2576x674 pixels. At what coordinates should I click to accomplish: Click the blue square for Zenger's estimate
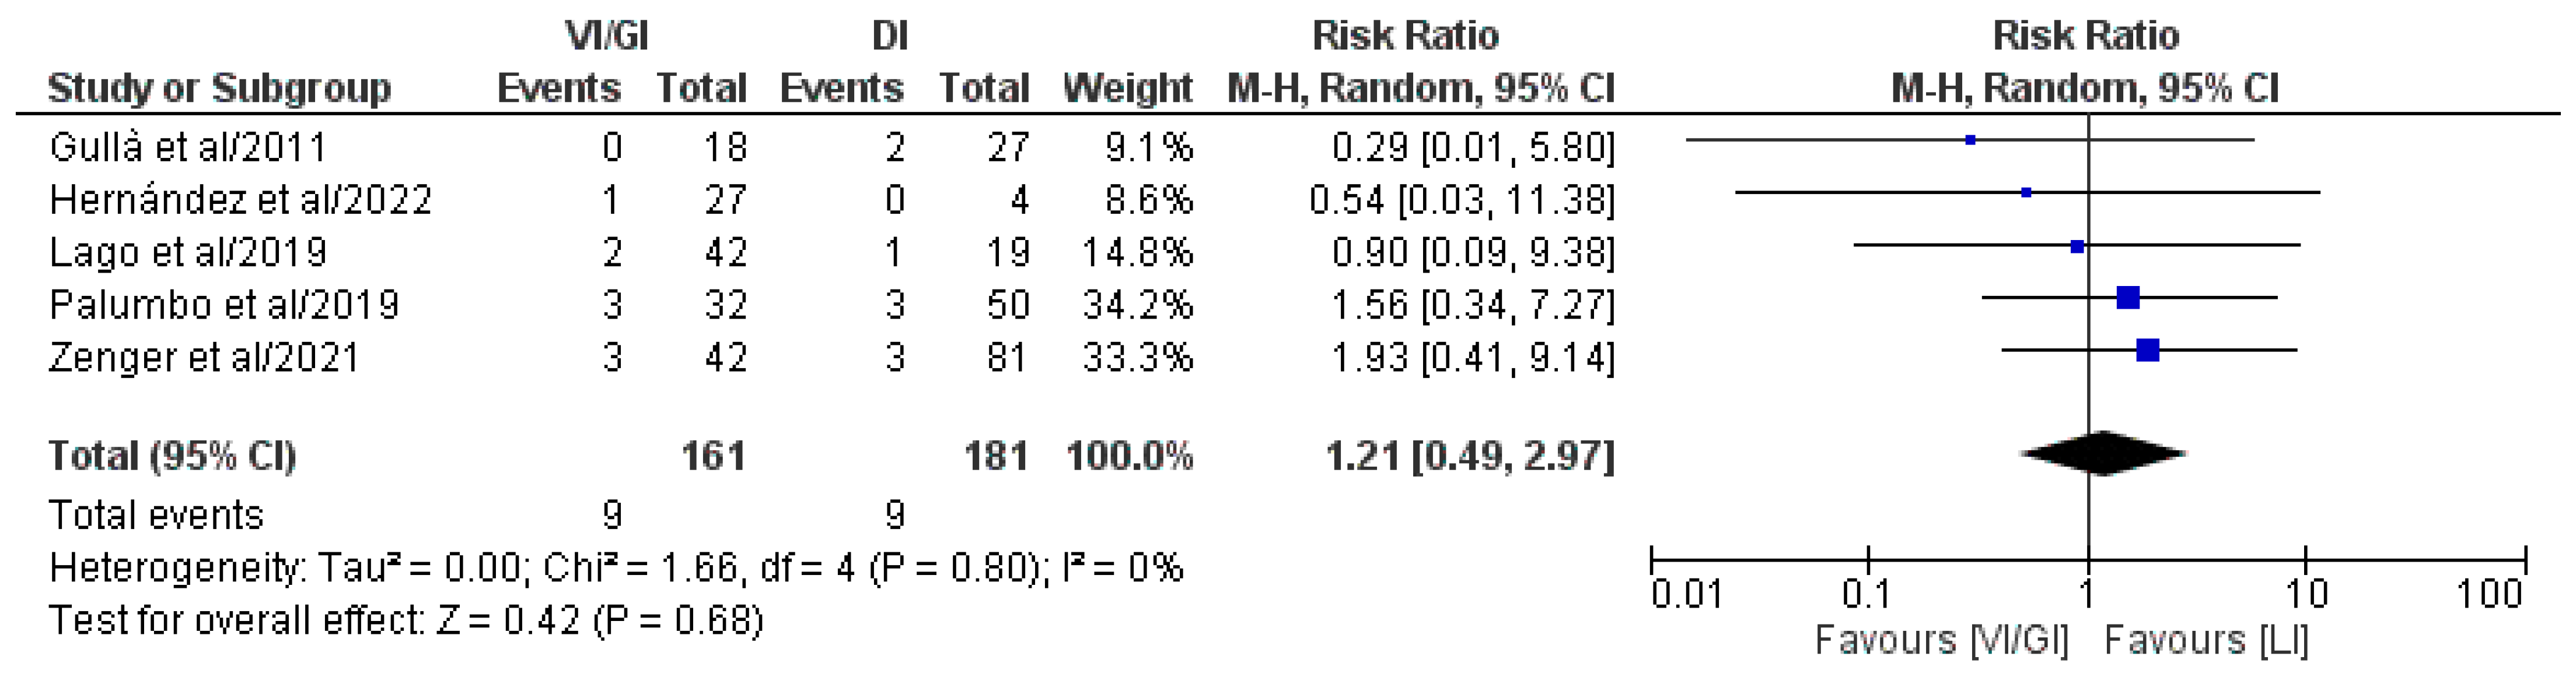(2147, 351)
